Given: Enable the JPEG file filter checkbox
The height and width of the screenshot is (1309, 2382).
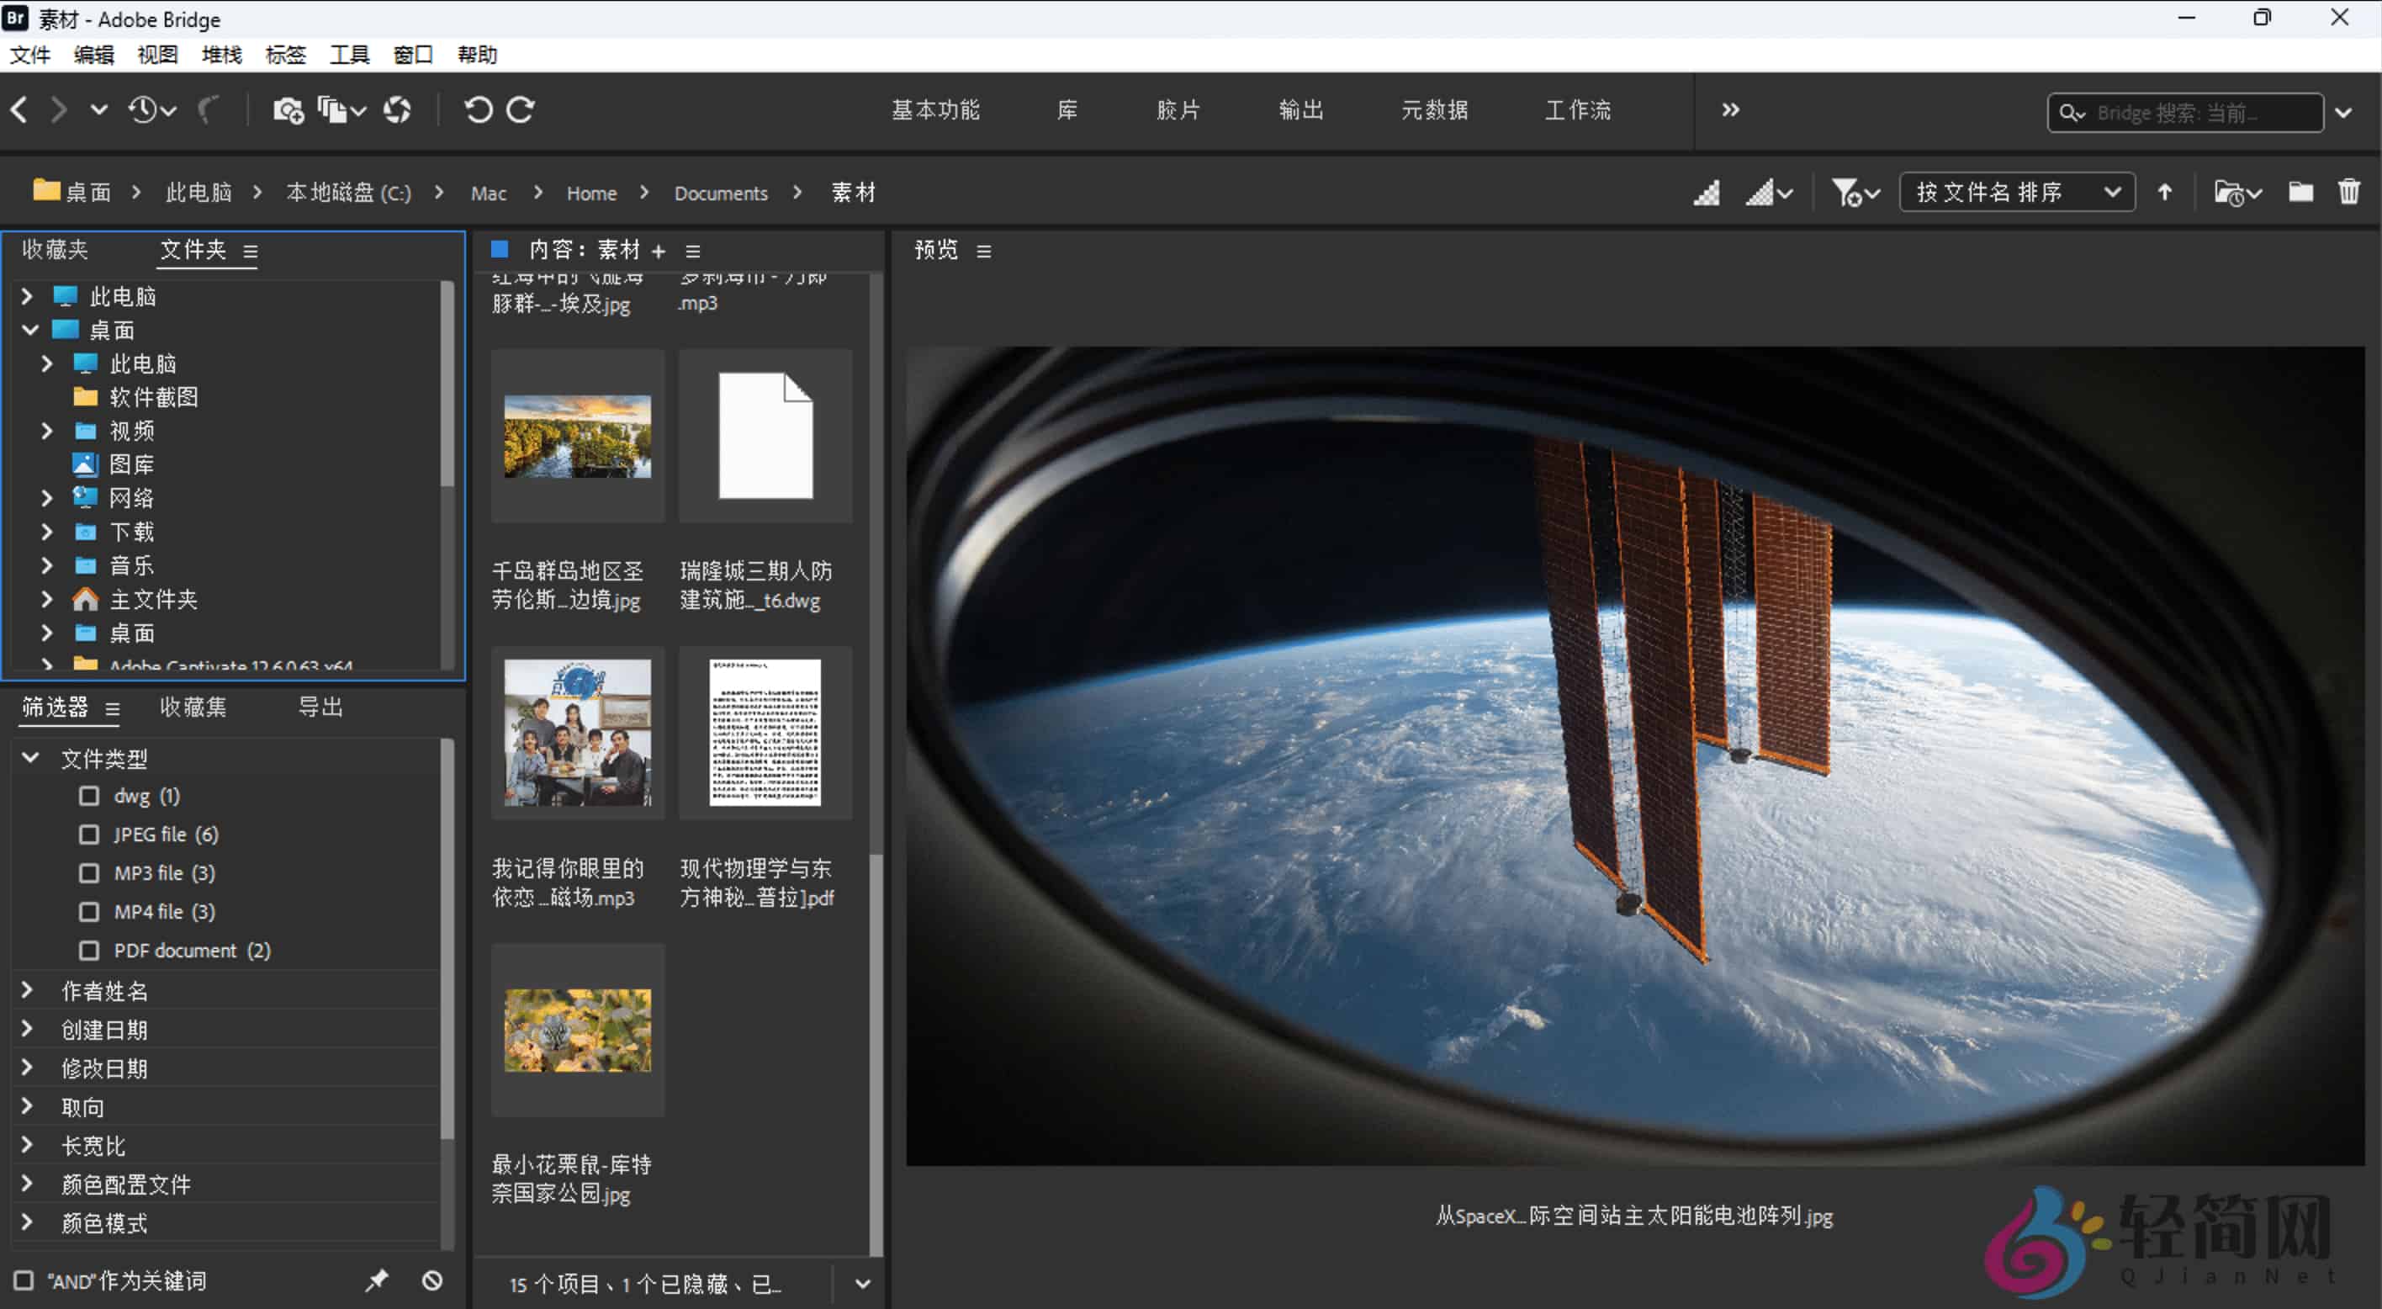Looking at the screenshot, I should click(x=89, y=834).
